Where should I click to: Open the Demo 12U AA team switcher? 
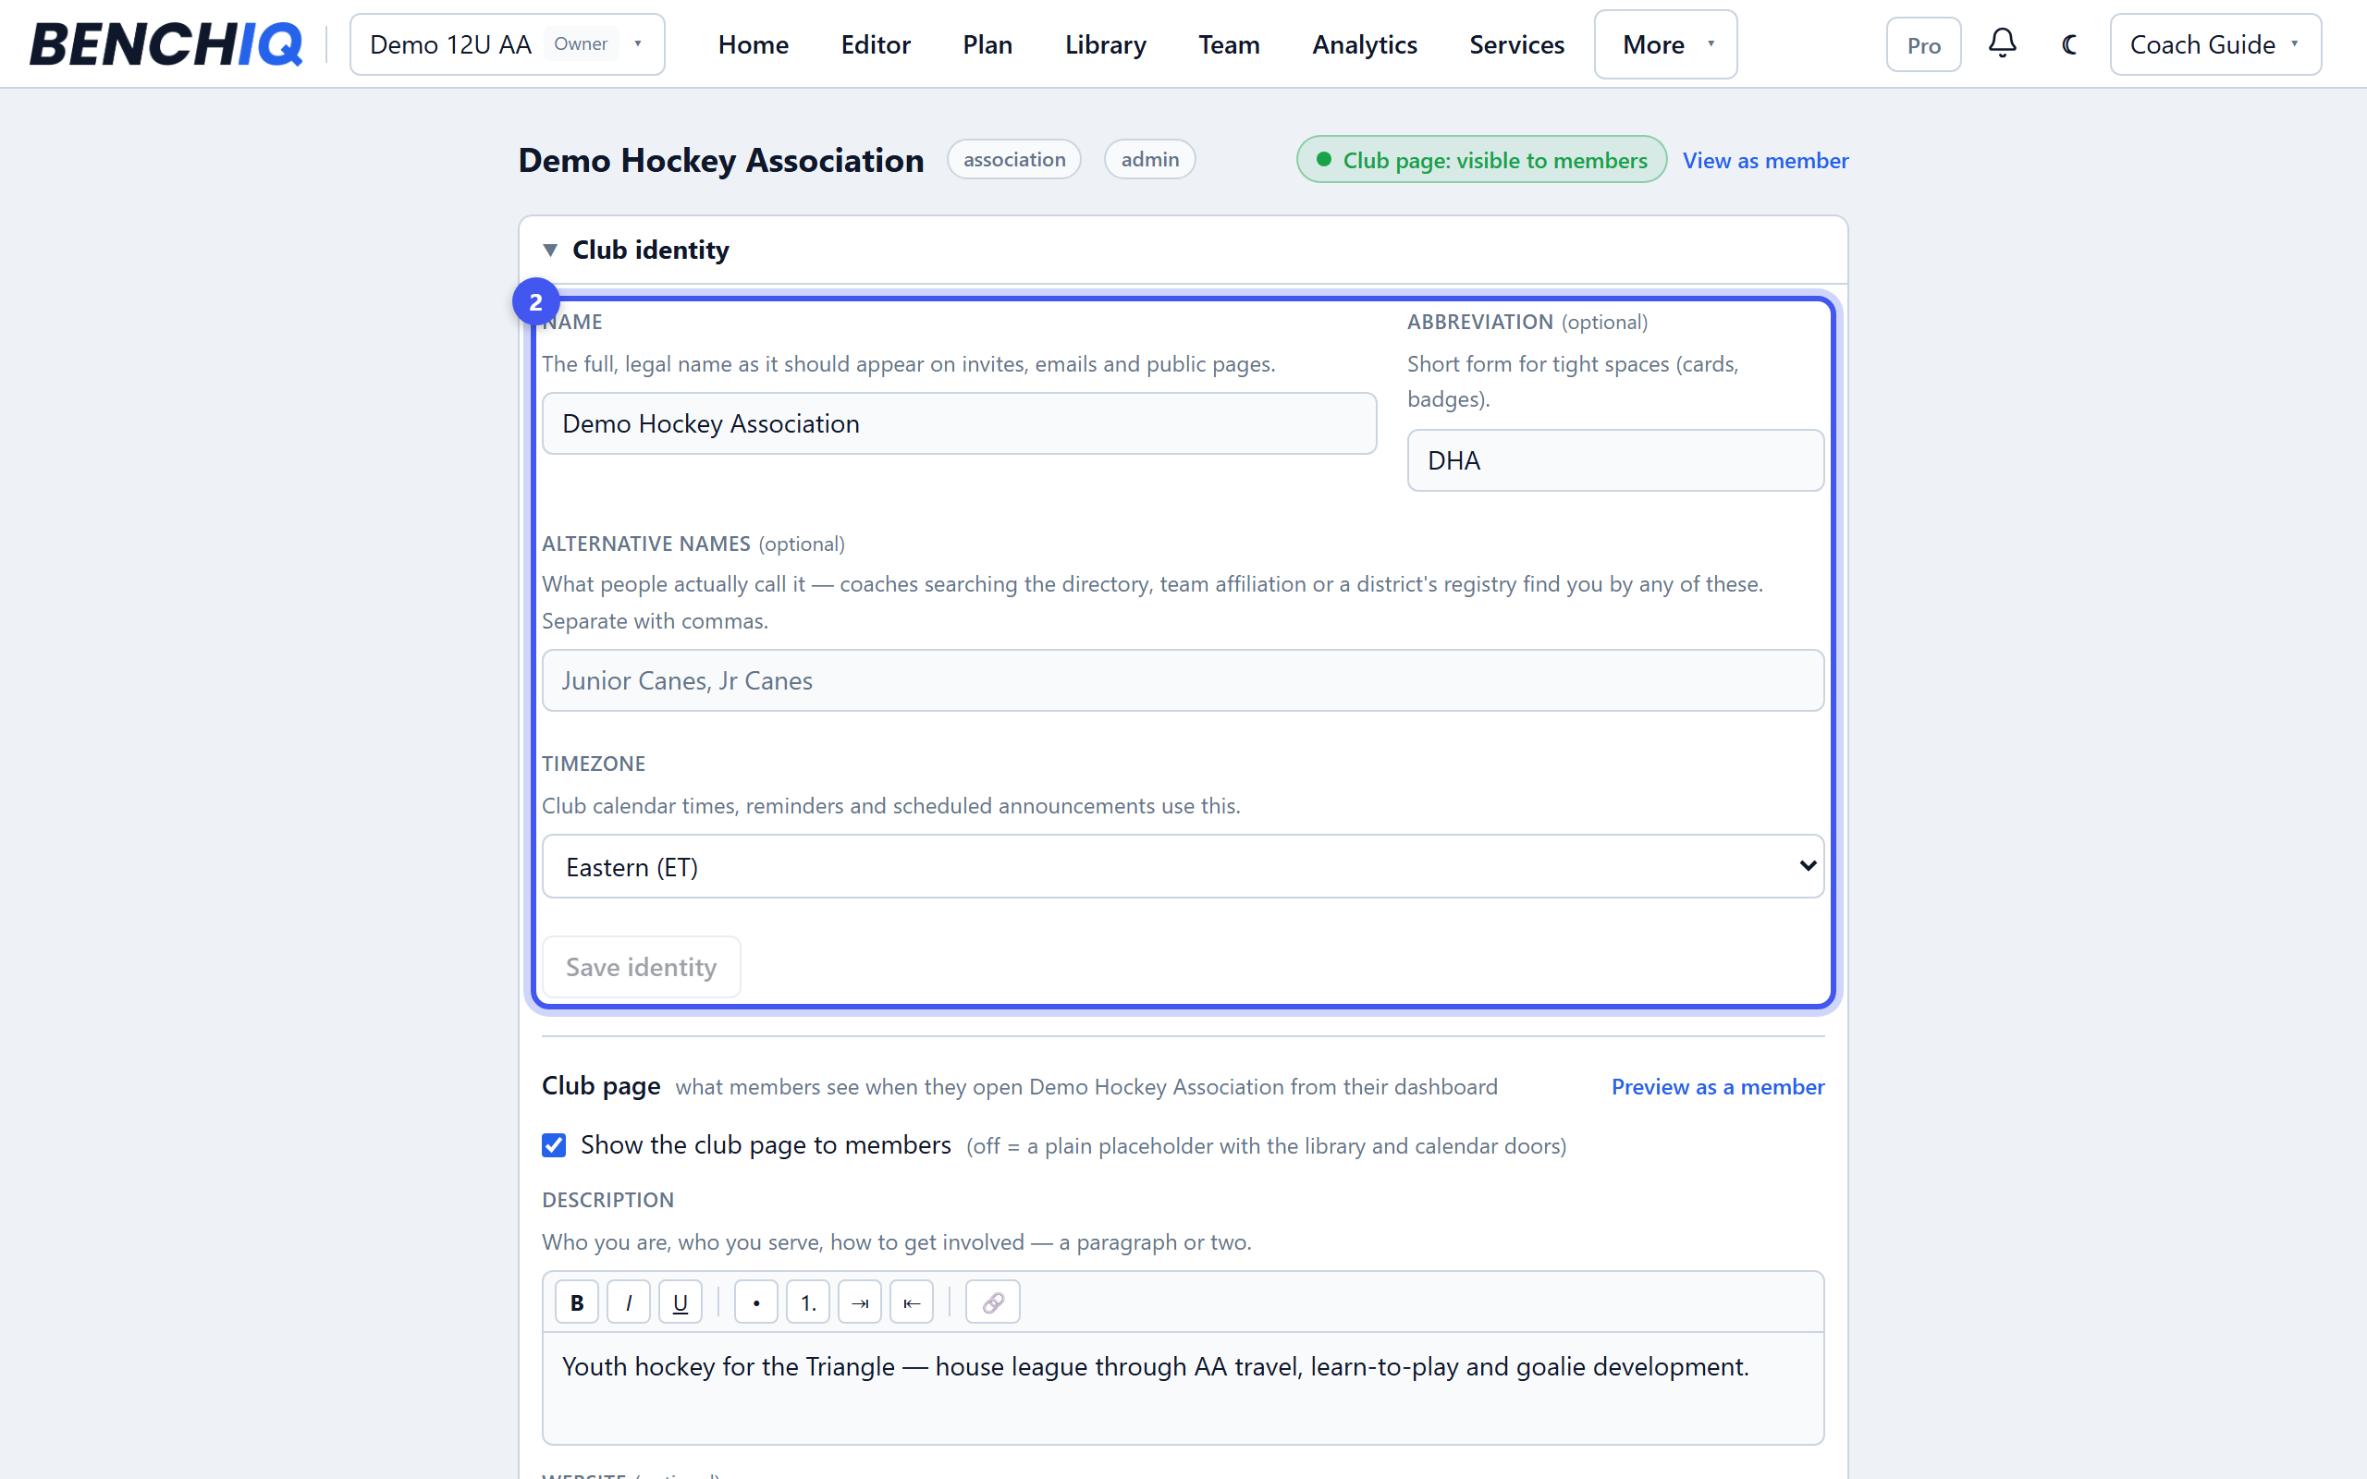[x=507, y=44]
